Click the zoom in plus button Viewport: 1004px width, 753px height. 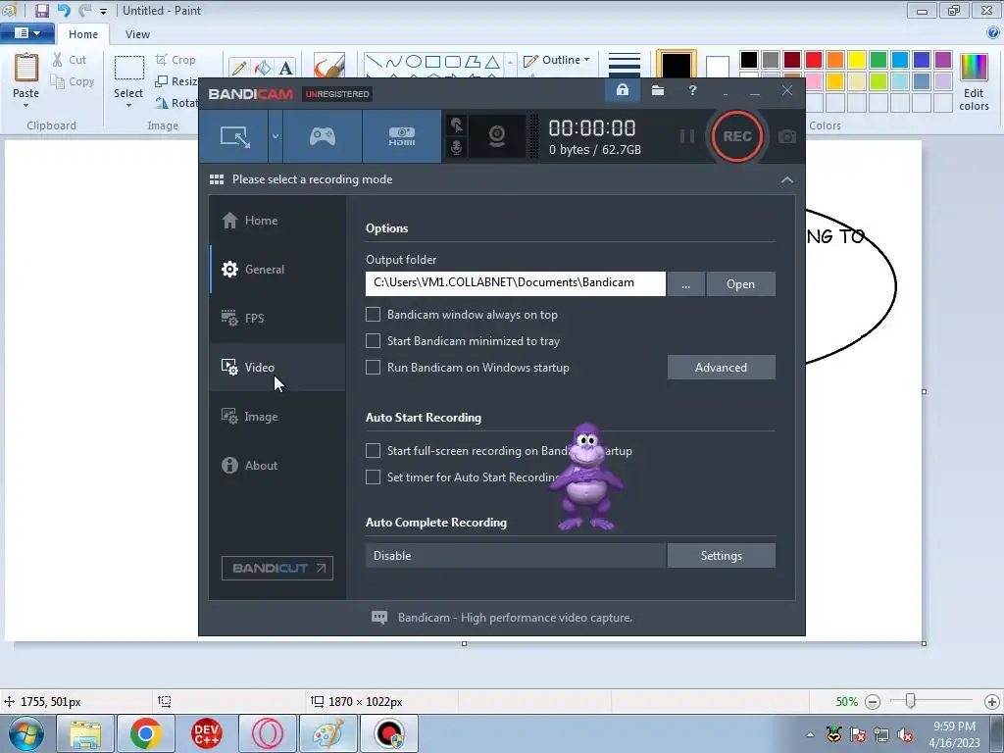[991, 702]
